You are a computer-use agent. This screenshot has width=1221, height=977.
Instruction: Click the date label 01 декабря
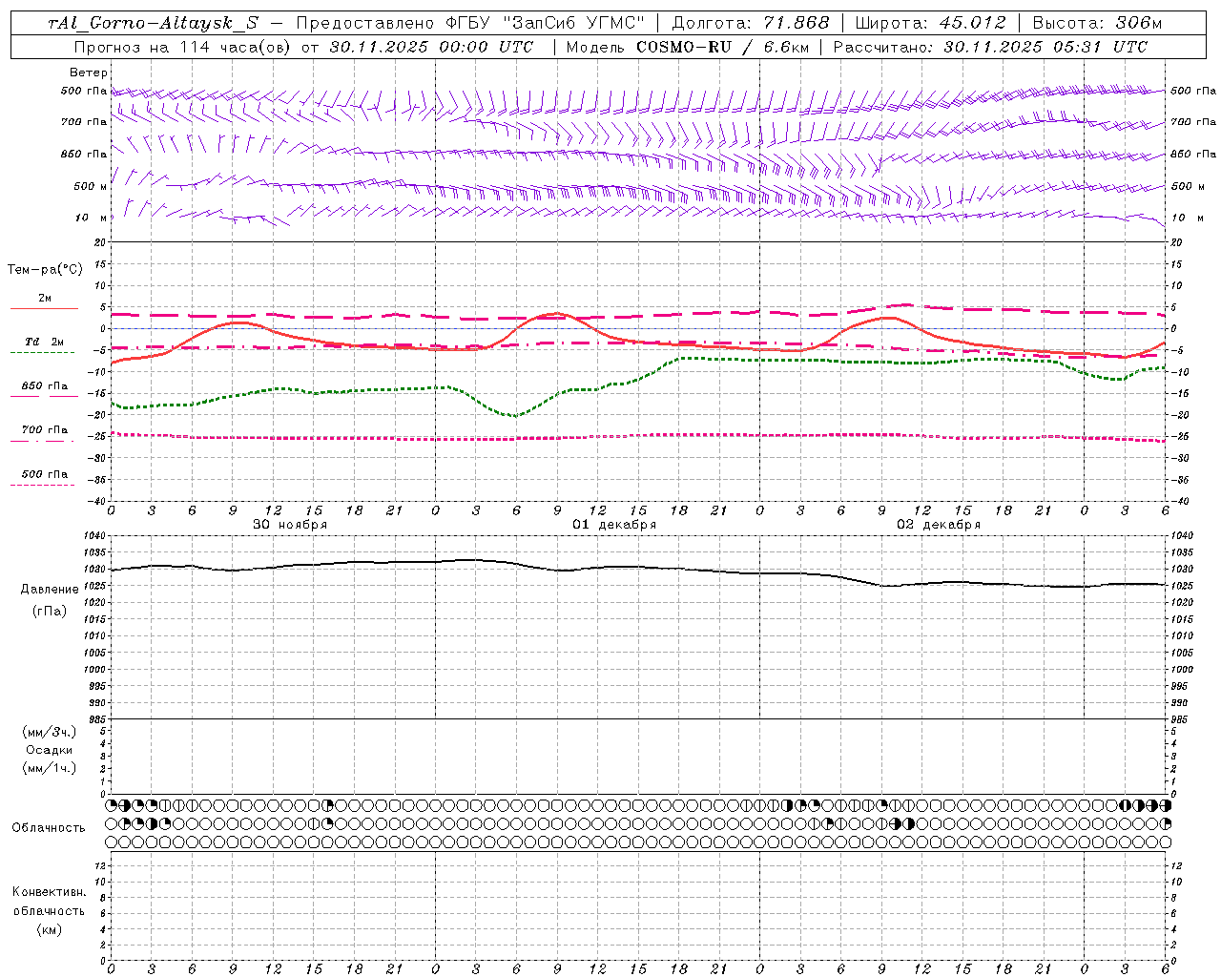tap(614, 525)
